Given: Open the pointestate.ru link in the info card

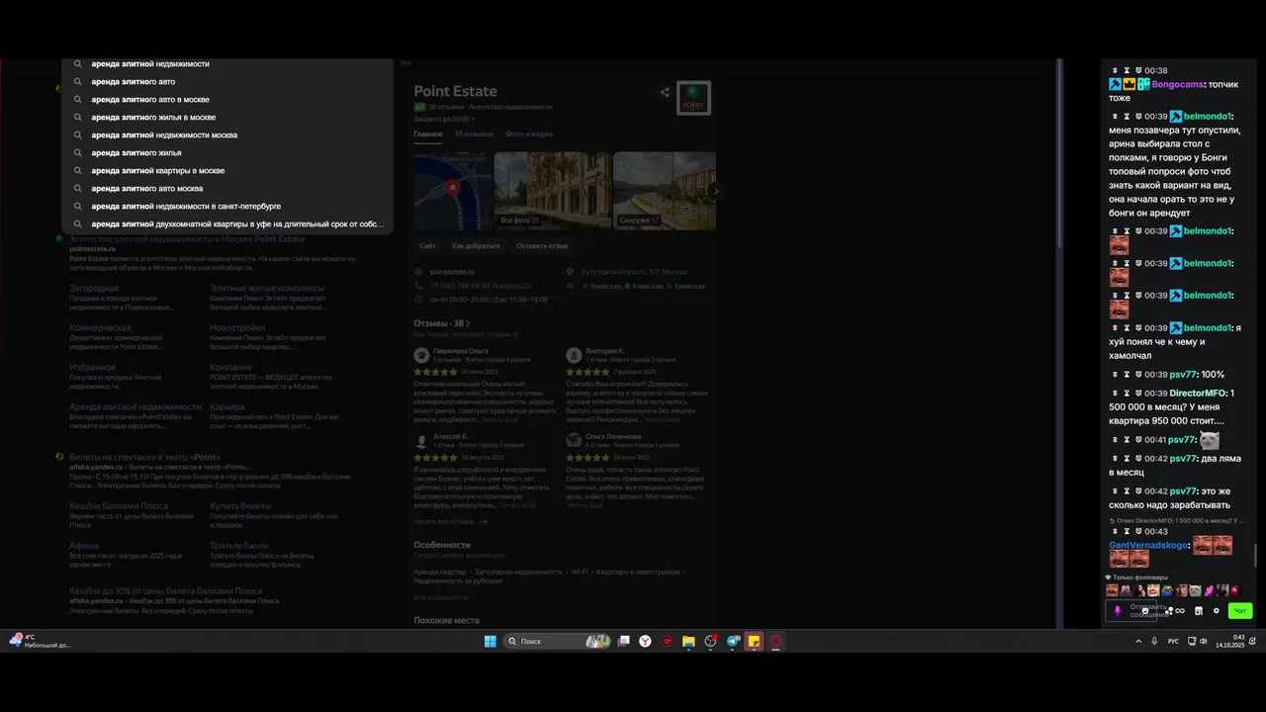Looking at the screenshot, I should [453, 271].
